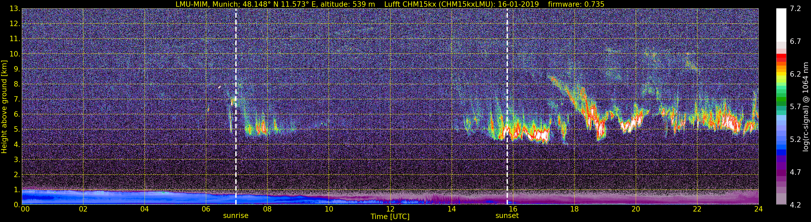This screenshot has height=222, width=811.
Task: Click the 'sunrise' label below the time axis
Action: coord(236,216)
